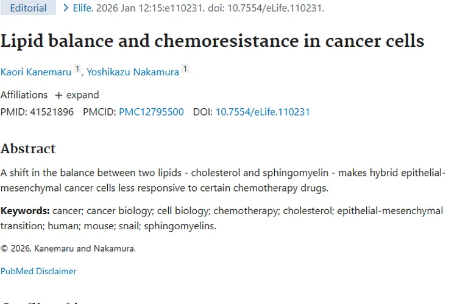The width and height of the screenshot is (457, 304).
Task: Click the plus icon beside expand
Action: 58,95
